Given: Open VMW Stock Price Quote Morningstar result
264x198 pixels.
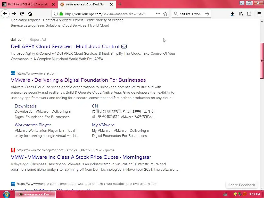Looking at the screenshot, I should (81, 157).
